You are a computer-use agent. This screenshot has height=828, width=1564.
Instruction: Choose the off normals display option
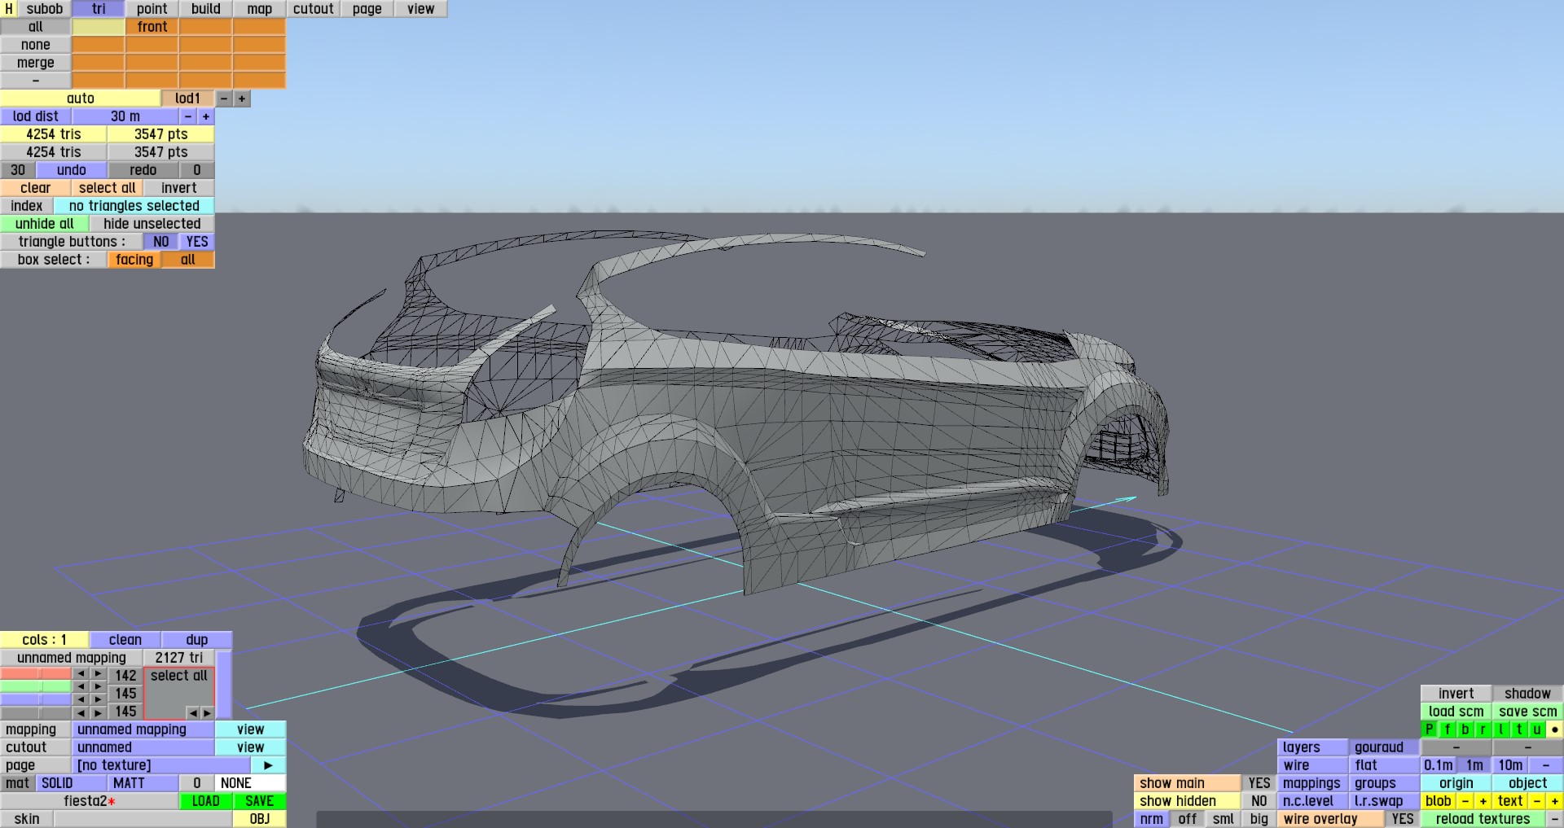pyautogui.click(x=1188, y=819)
